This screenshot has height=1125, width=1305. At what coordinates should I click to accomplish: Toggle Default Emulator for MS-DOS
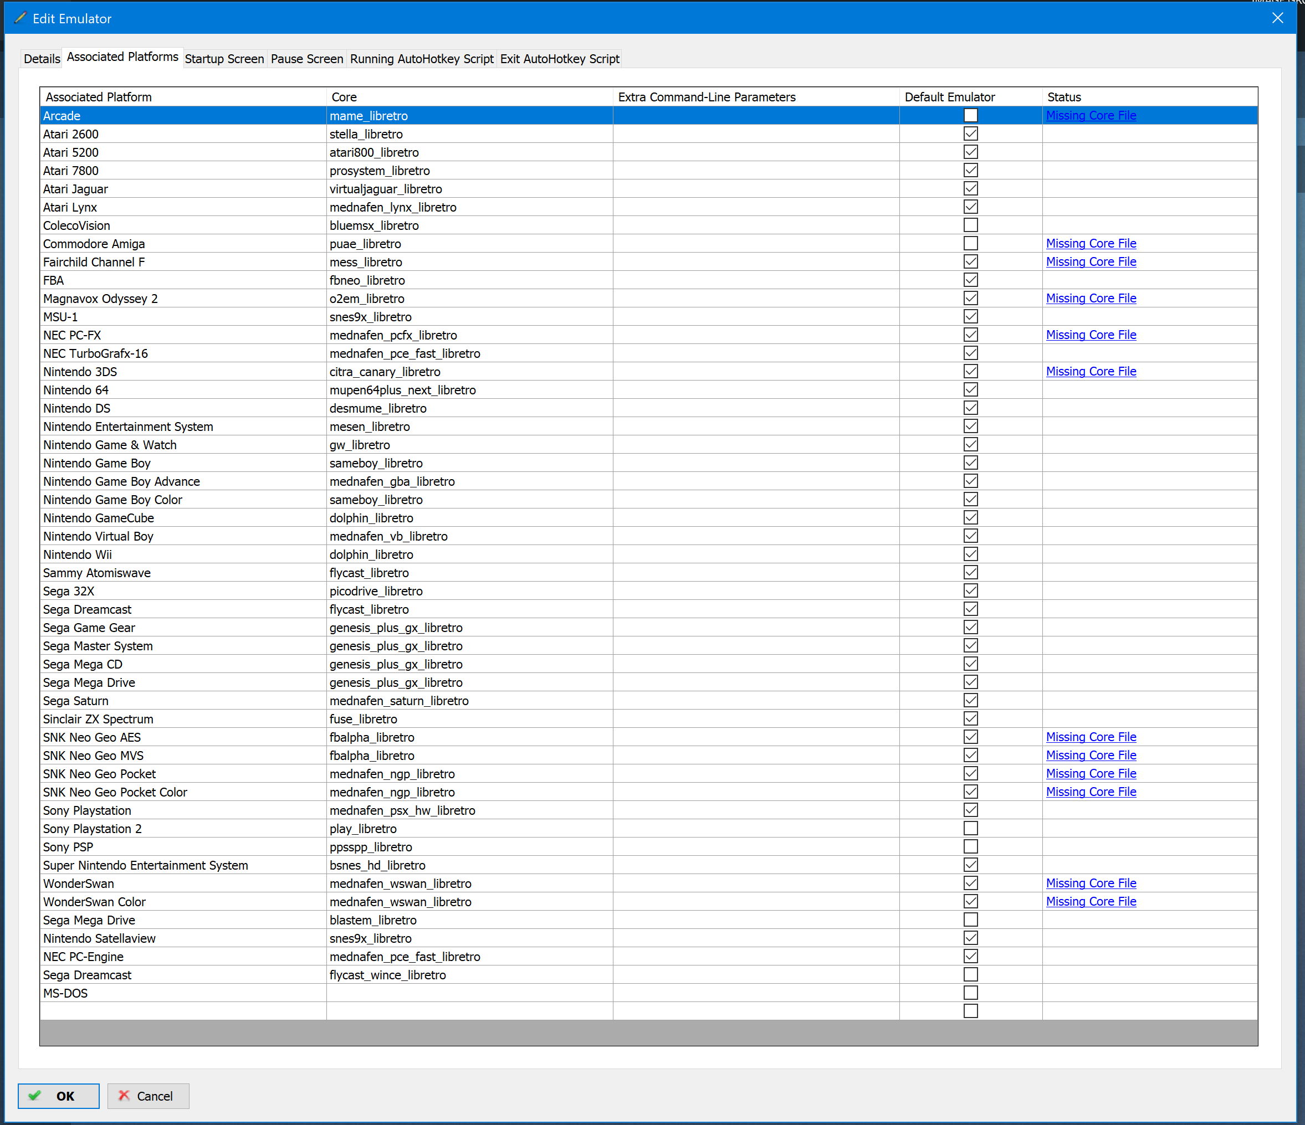pos(970,993)
